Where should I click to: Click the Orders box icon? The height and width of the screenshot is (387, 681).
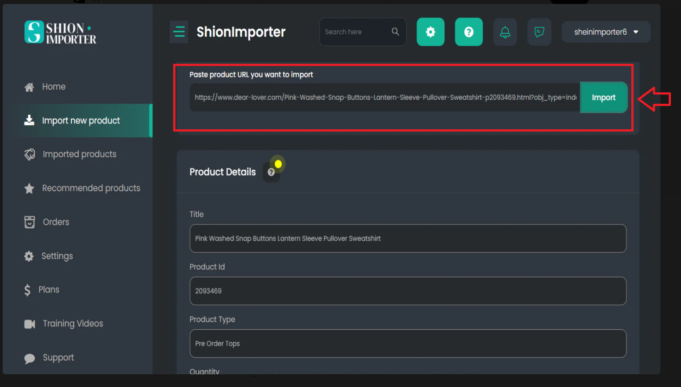point(29,222)
